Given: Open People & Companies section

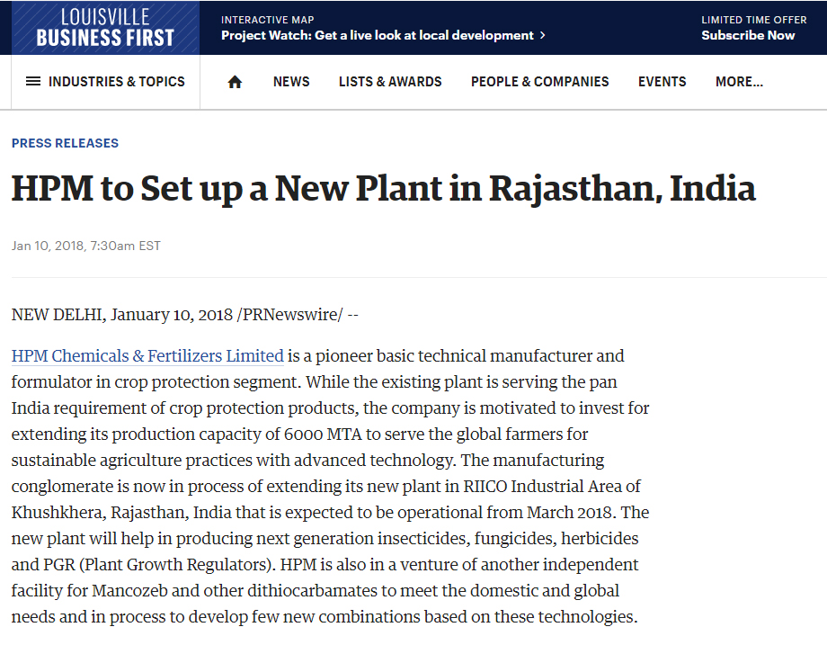Looking at the screenshot, I should coord(539,82).
